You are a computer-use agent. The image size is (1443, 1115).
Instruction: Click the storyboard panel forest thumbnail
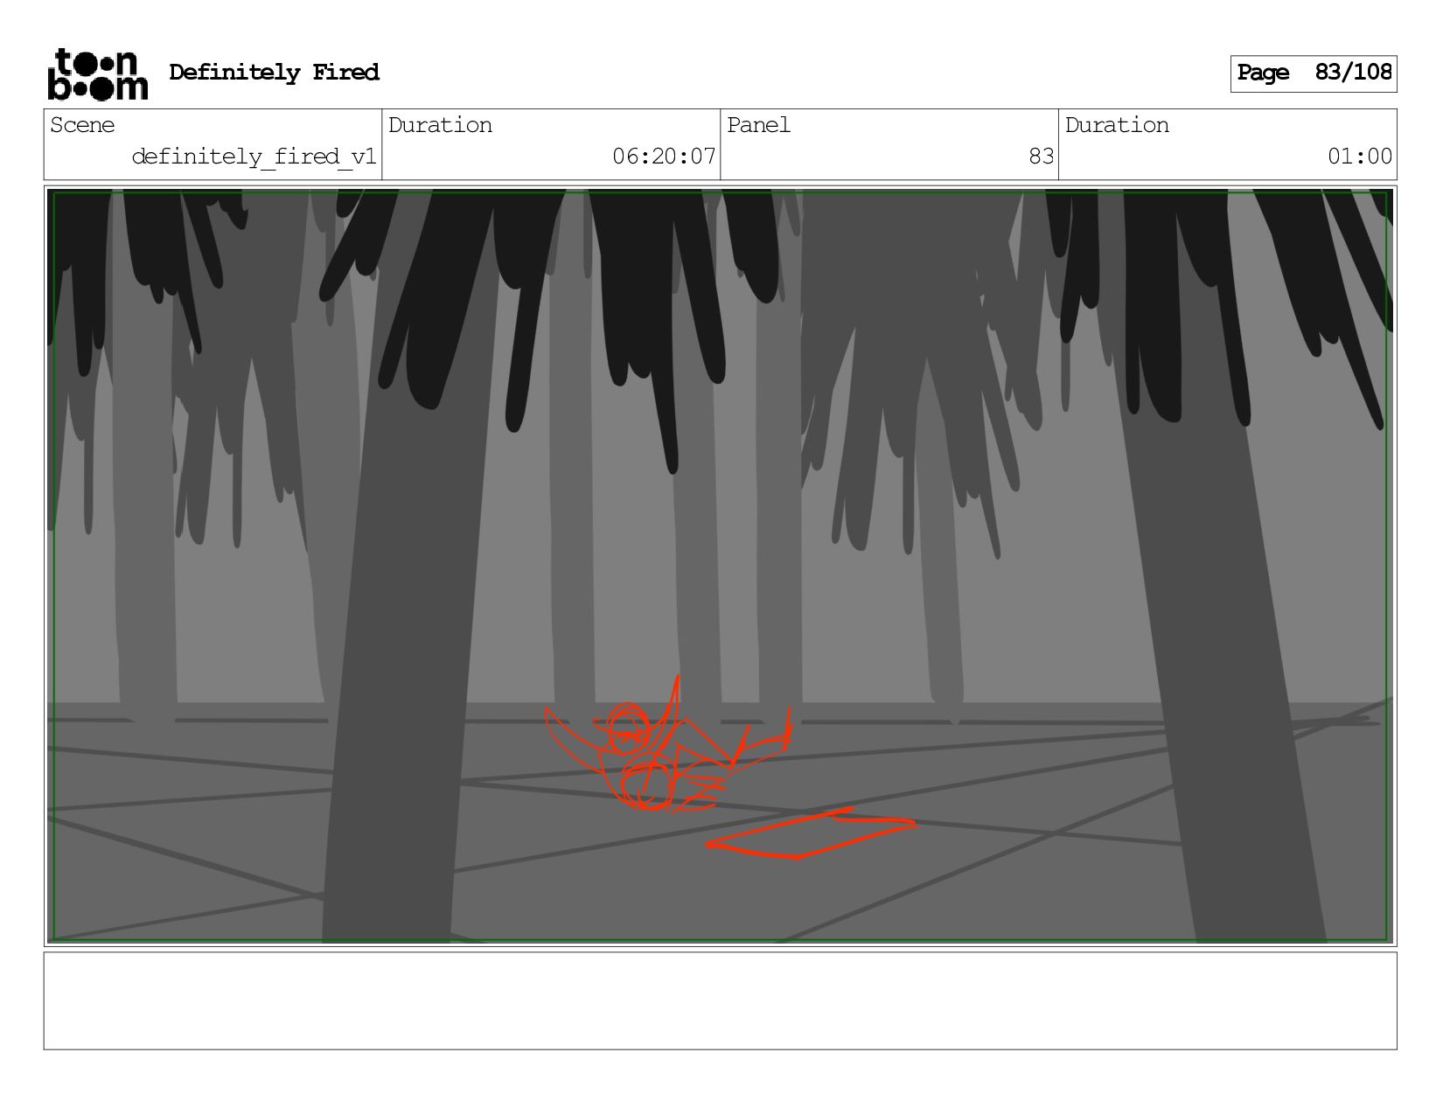(x=720, y=566)
